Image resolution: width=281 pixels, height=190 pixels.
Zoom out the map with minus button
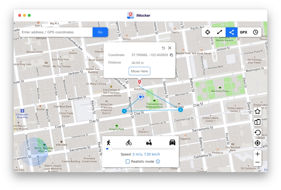pos(257,162)
